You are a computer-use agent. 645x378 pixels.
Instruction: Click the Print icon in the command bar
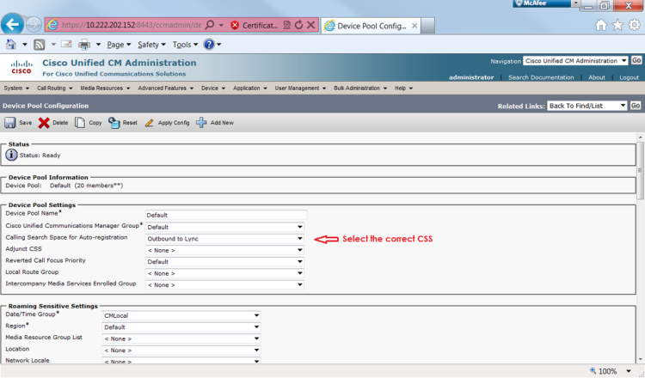point(84,45)
